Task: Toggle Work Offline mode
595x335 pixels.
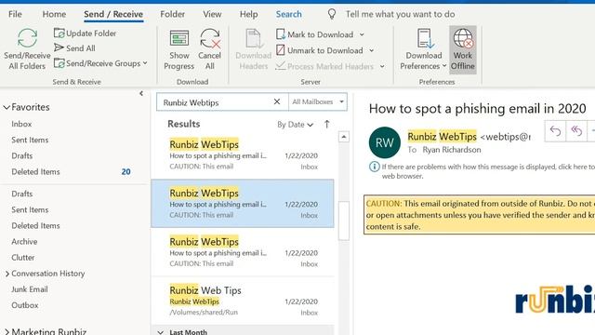Action: click(463, 49)
